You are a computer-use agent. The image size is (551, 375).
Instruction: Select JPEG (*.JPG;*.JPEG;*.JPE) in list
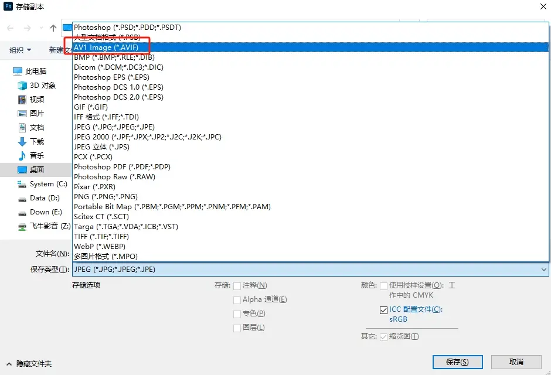point(311,127)
